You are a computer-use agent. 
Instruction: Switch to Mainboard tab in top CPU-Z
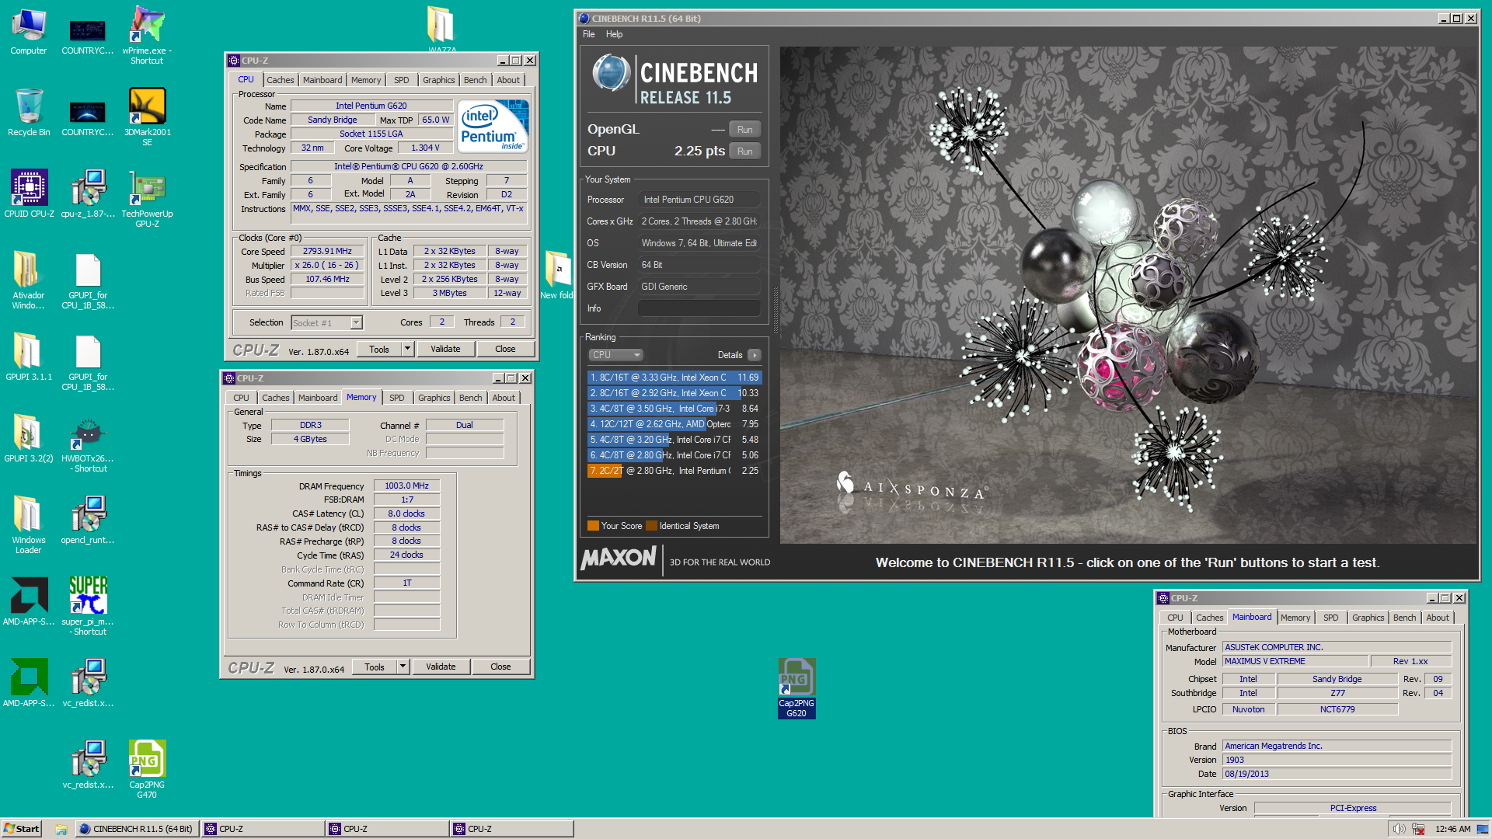322,80
